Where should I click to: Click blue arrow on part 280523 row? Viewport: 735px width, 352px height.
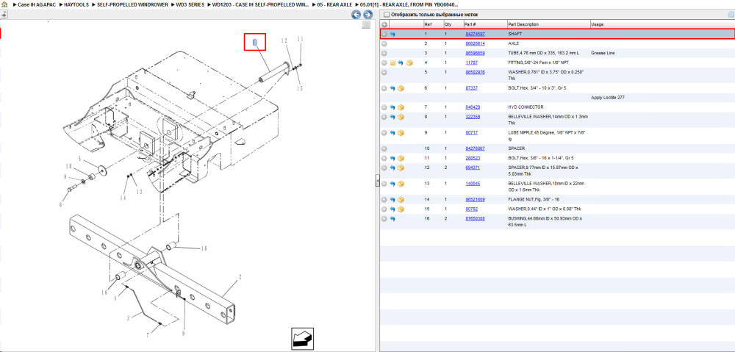[x=392, y=159]
